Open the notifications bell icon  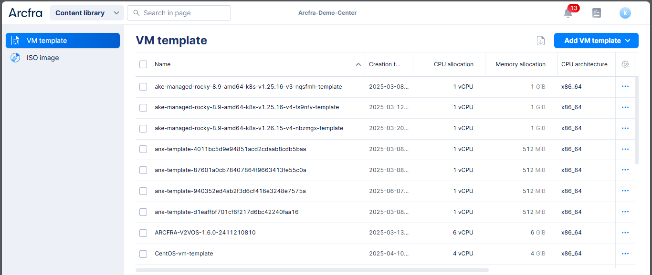[x=568, y=13]
